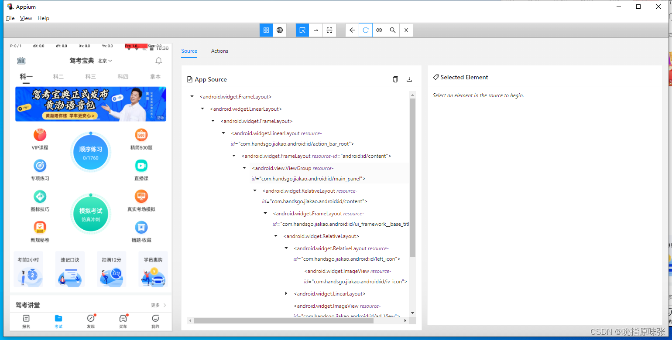
Task: Select Native App Mode icon in toolbar
Action: [x=266, y=30]
